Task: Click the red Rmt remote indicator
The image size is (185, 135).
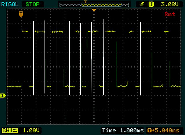Action: pos(170,14)
